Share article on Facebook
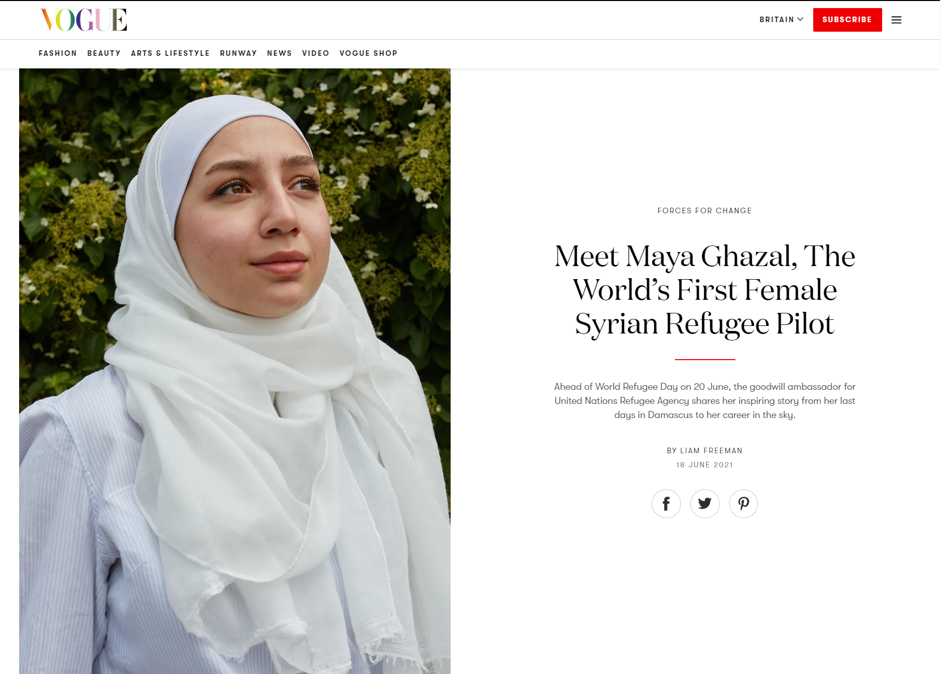This screenshot has width=944, height=674. point(666,503)
